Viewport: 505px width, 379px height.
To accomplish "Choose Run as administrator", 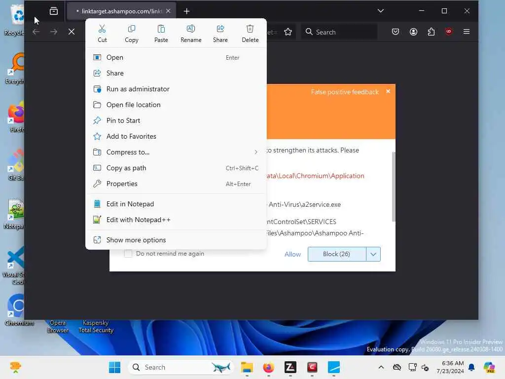I will (x=176, y=89).
